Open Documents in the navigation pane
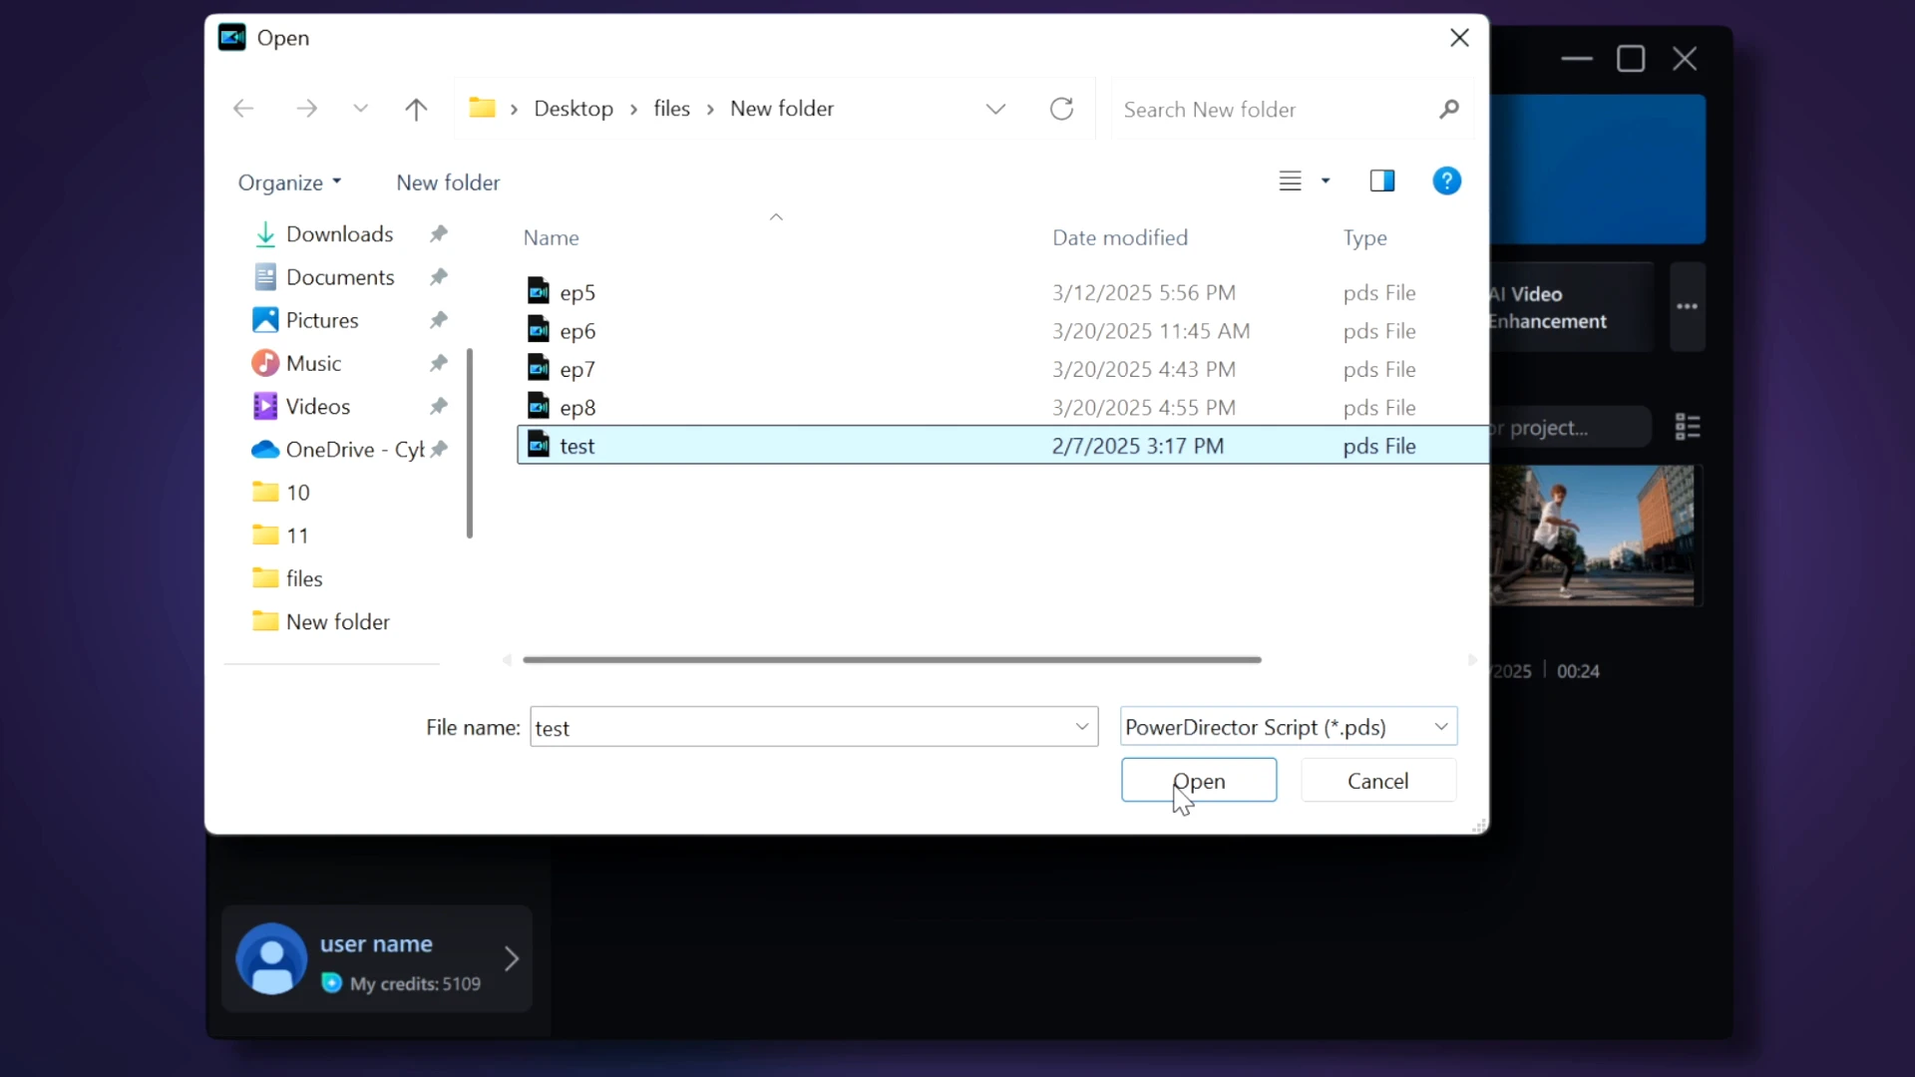This screenshot has width=1915, height=1077. click(x=339, y=277)
